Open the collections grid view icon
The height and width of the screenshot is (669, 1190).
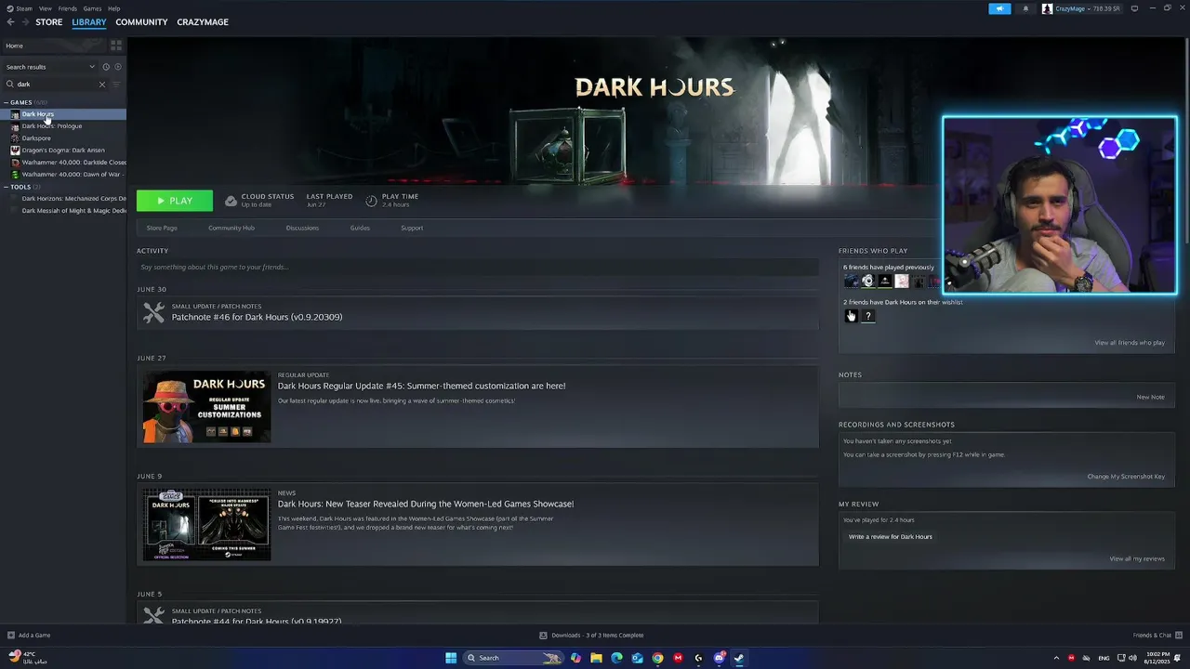click(116, 45)
